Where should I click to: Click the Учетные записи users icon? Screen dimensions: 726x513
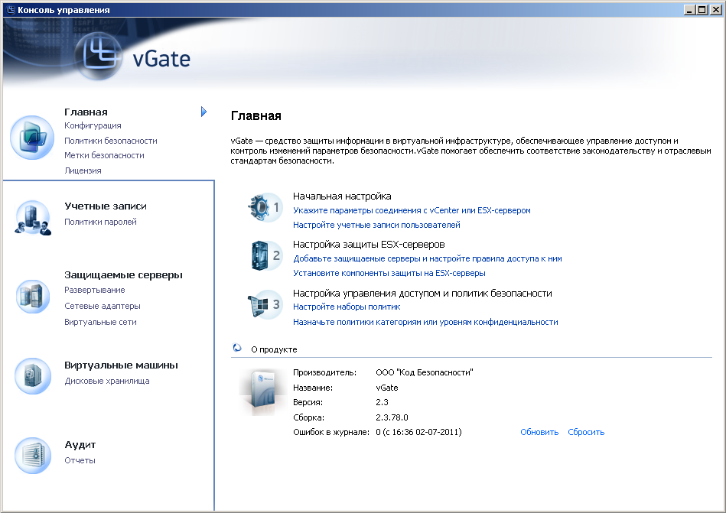pos(32,218)
